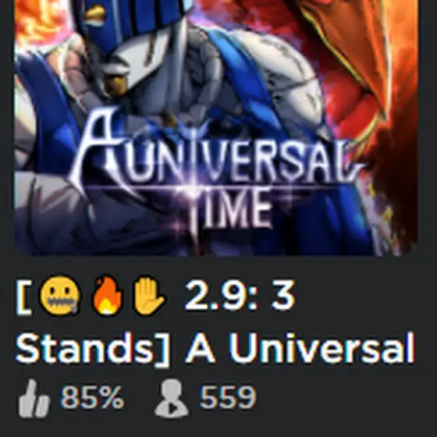
Task: Click the fire emoji in the title
Action: (108, 296)
